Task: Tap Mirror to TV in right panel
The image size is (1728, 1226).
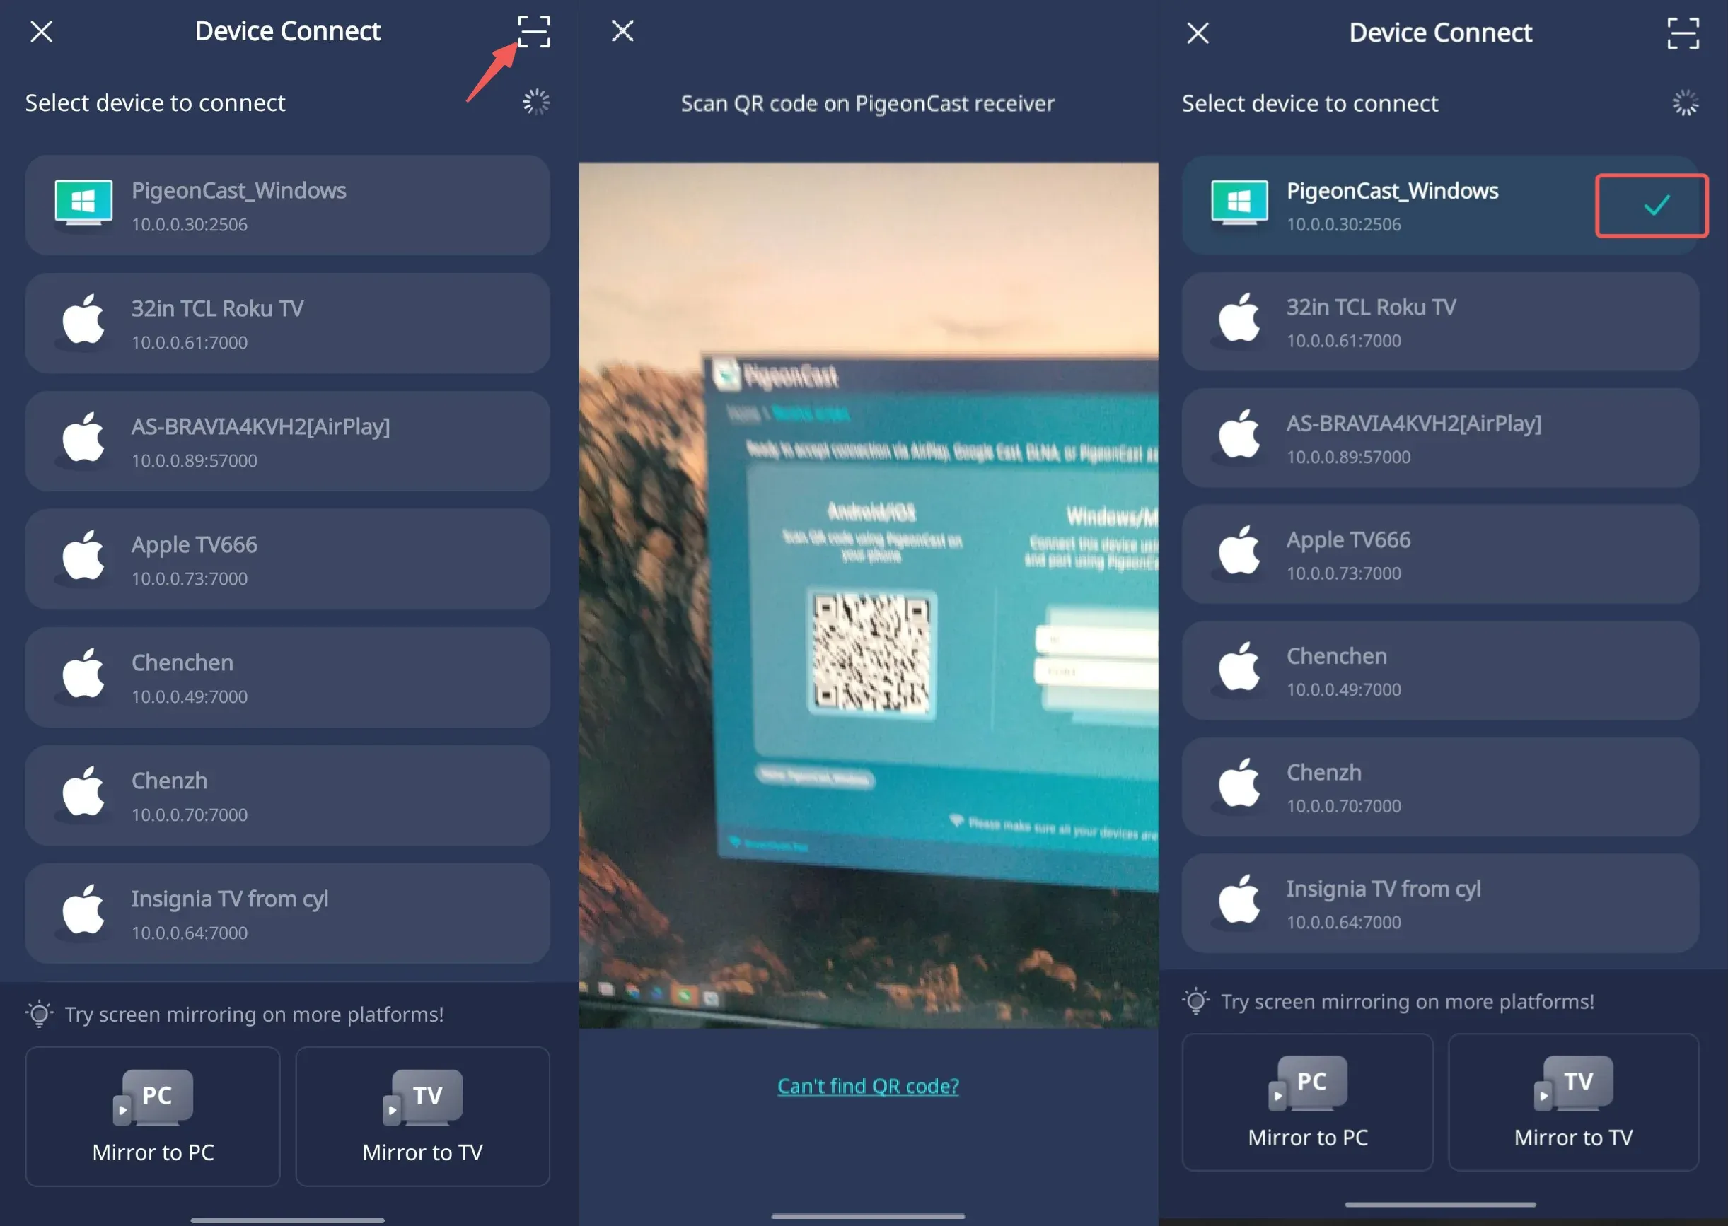Action: 1573,1102
